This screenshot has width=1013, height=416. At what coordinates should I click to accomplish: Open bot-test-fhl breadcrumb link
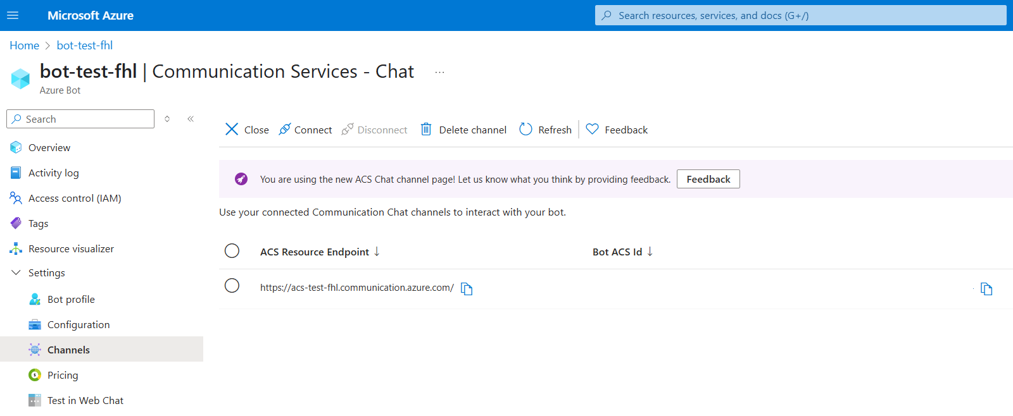[x=85, y=46]
